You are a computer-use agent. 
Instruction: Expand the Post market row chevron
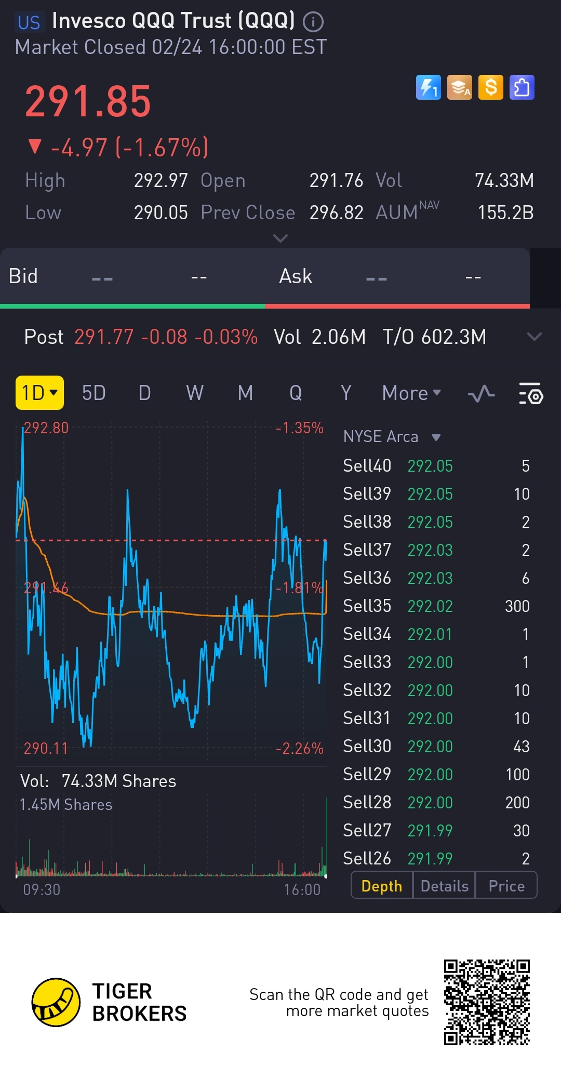coord(534,337)
